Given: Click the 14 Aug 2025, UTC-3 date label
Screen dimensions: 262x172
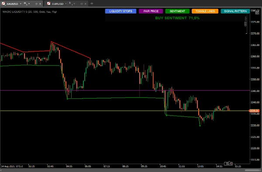Looking at the screenshot, I should [12, 166].
